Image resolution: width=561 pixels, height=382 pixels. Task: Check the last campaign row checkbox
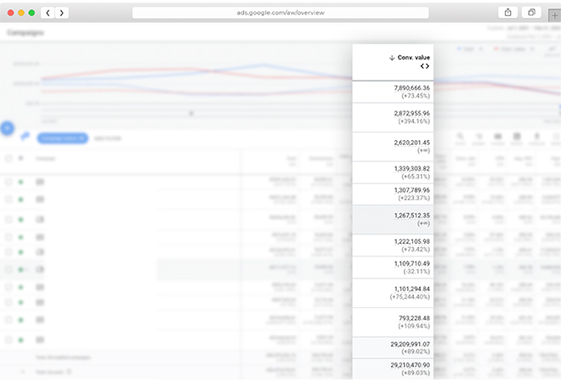tap(8, 340)
